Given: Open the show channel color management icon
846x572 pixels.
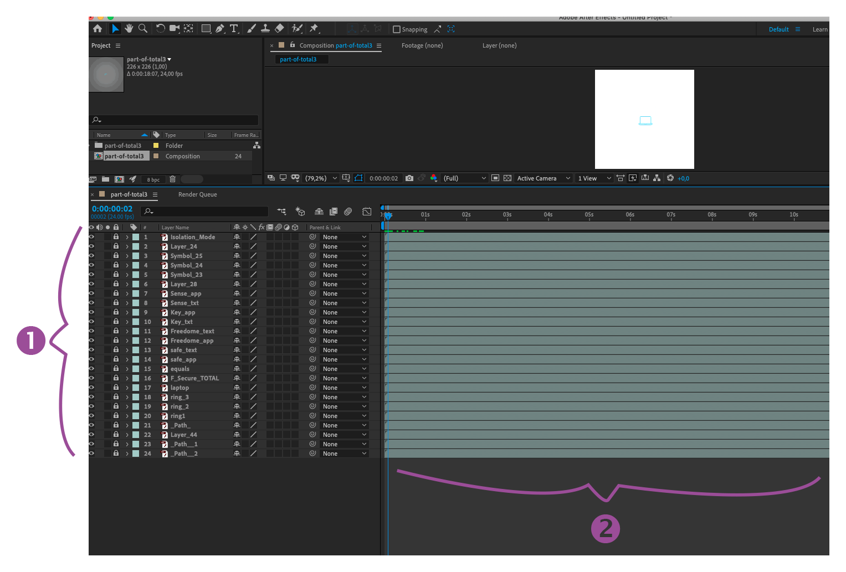Looking at the screenshot, I should (x=434, y=178).
